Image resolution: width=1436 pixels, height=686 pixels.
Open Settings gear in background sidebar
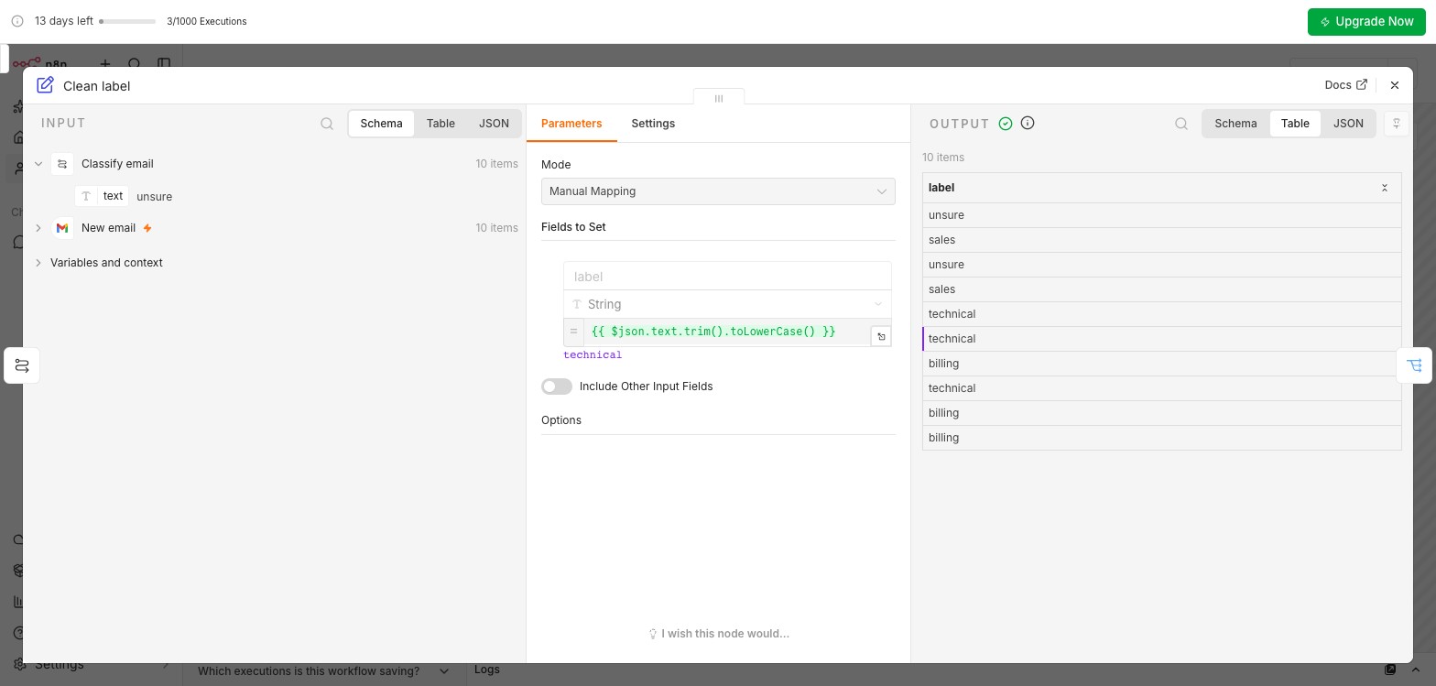tap(18, 665)
